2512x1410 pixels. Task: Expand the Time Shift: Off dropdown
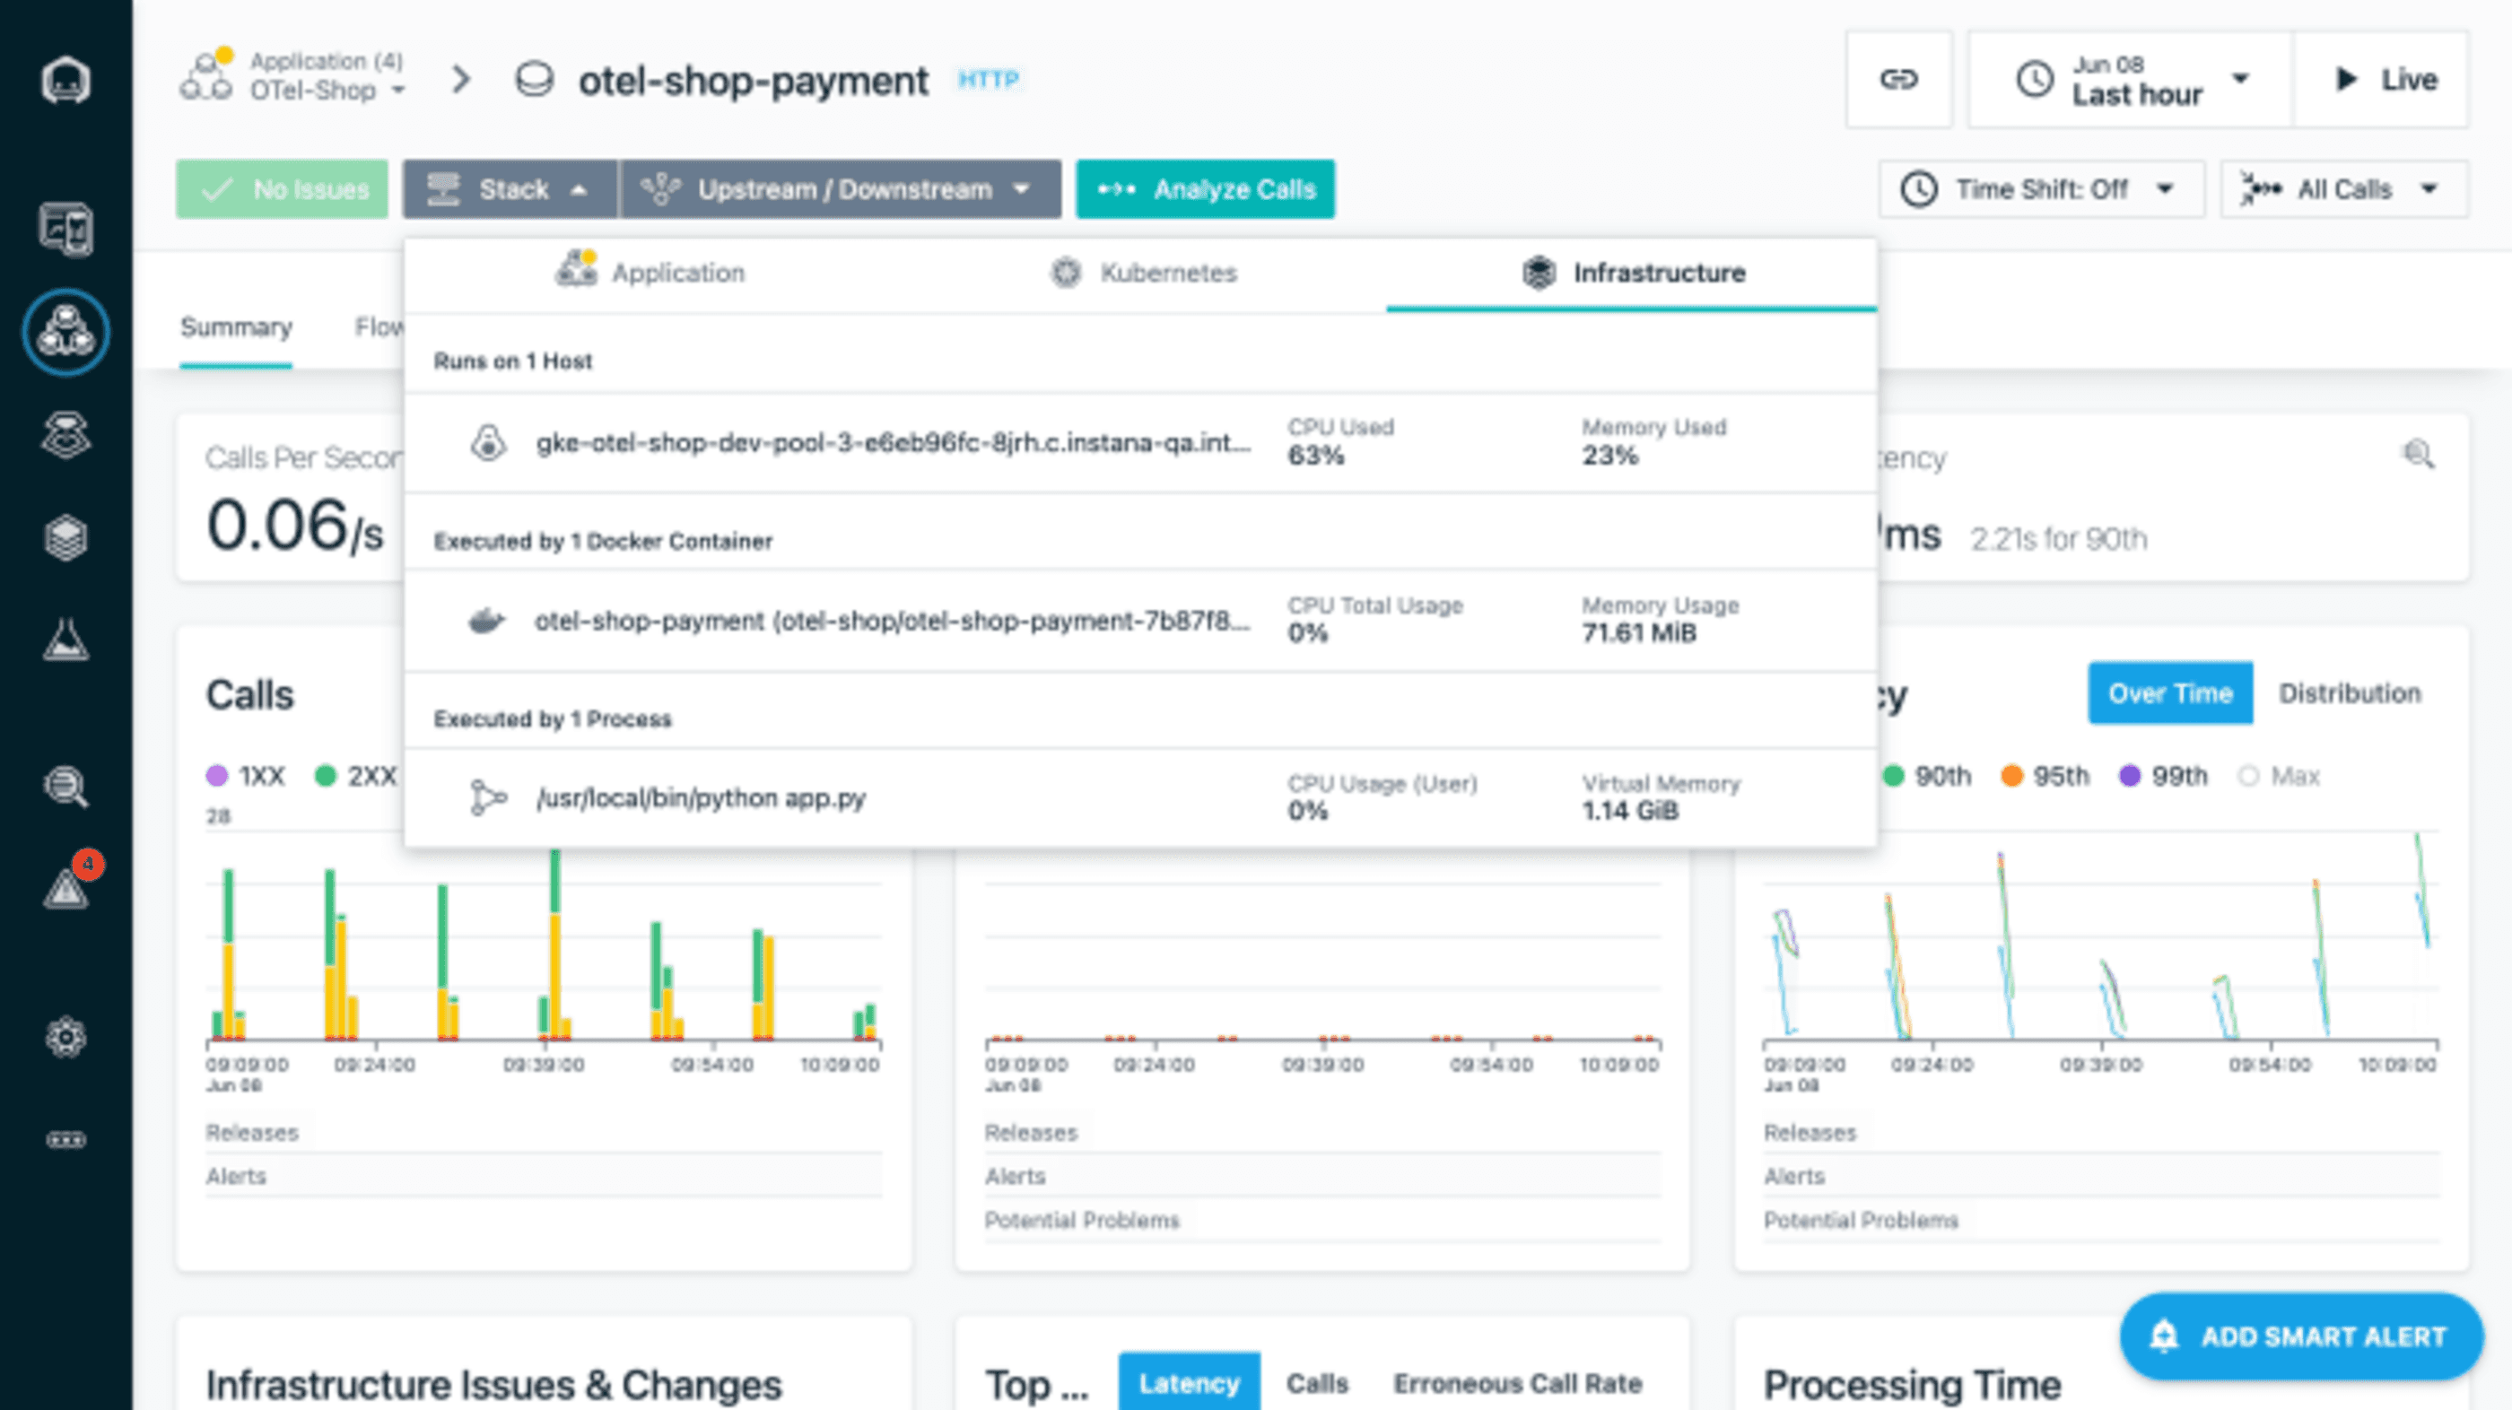click(2040, 189)
